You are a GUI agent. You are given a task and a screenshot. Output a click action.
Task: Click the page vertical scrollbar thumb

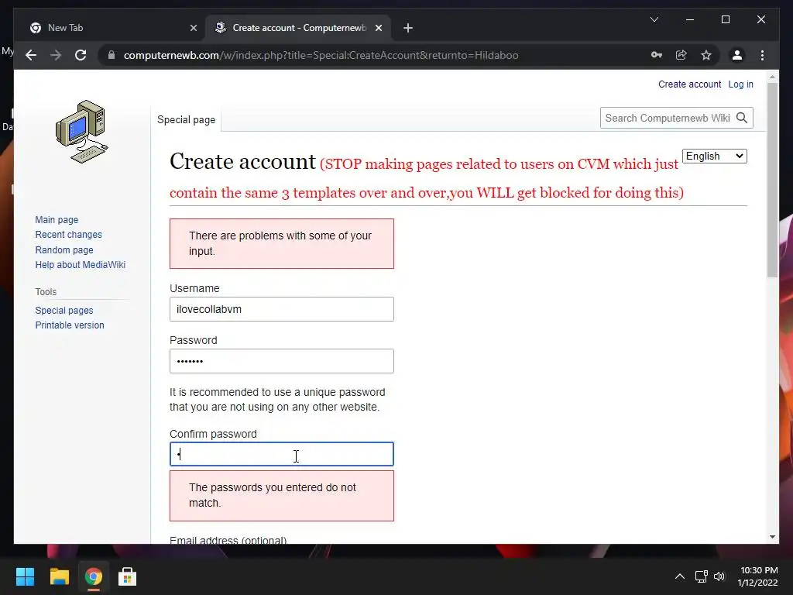tap(772, 180)
